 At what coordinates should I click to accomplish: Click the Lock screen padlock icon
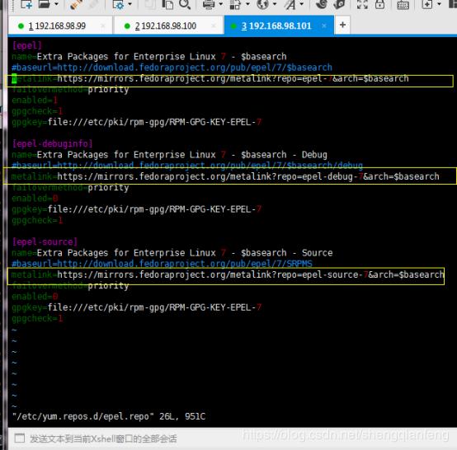pyautogui.click(x=379, y=4)
